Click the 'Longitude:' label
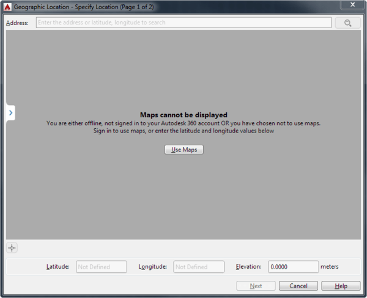 coord(152,266)
